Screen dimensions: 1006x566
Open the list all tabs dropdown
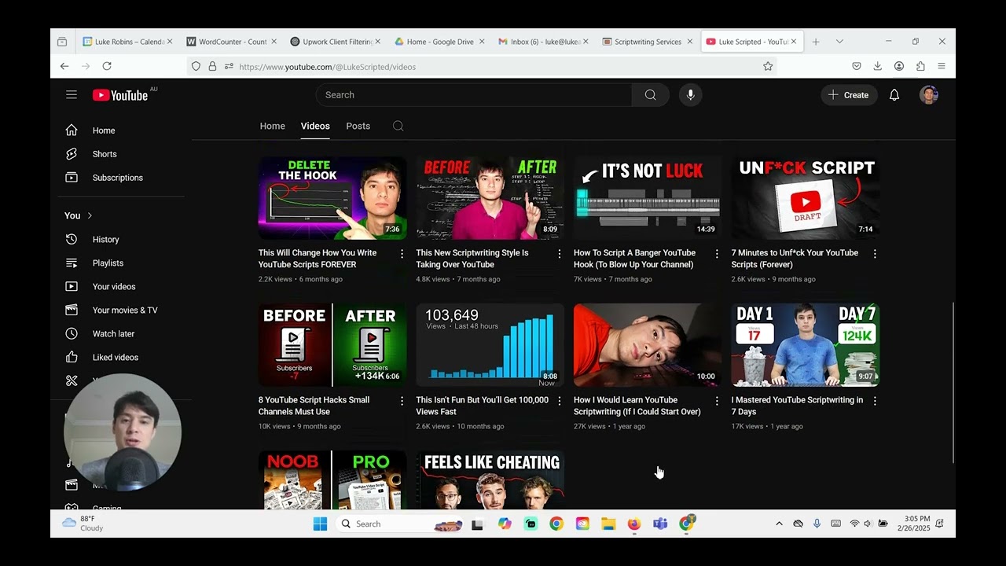tap(839, 42)
